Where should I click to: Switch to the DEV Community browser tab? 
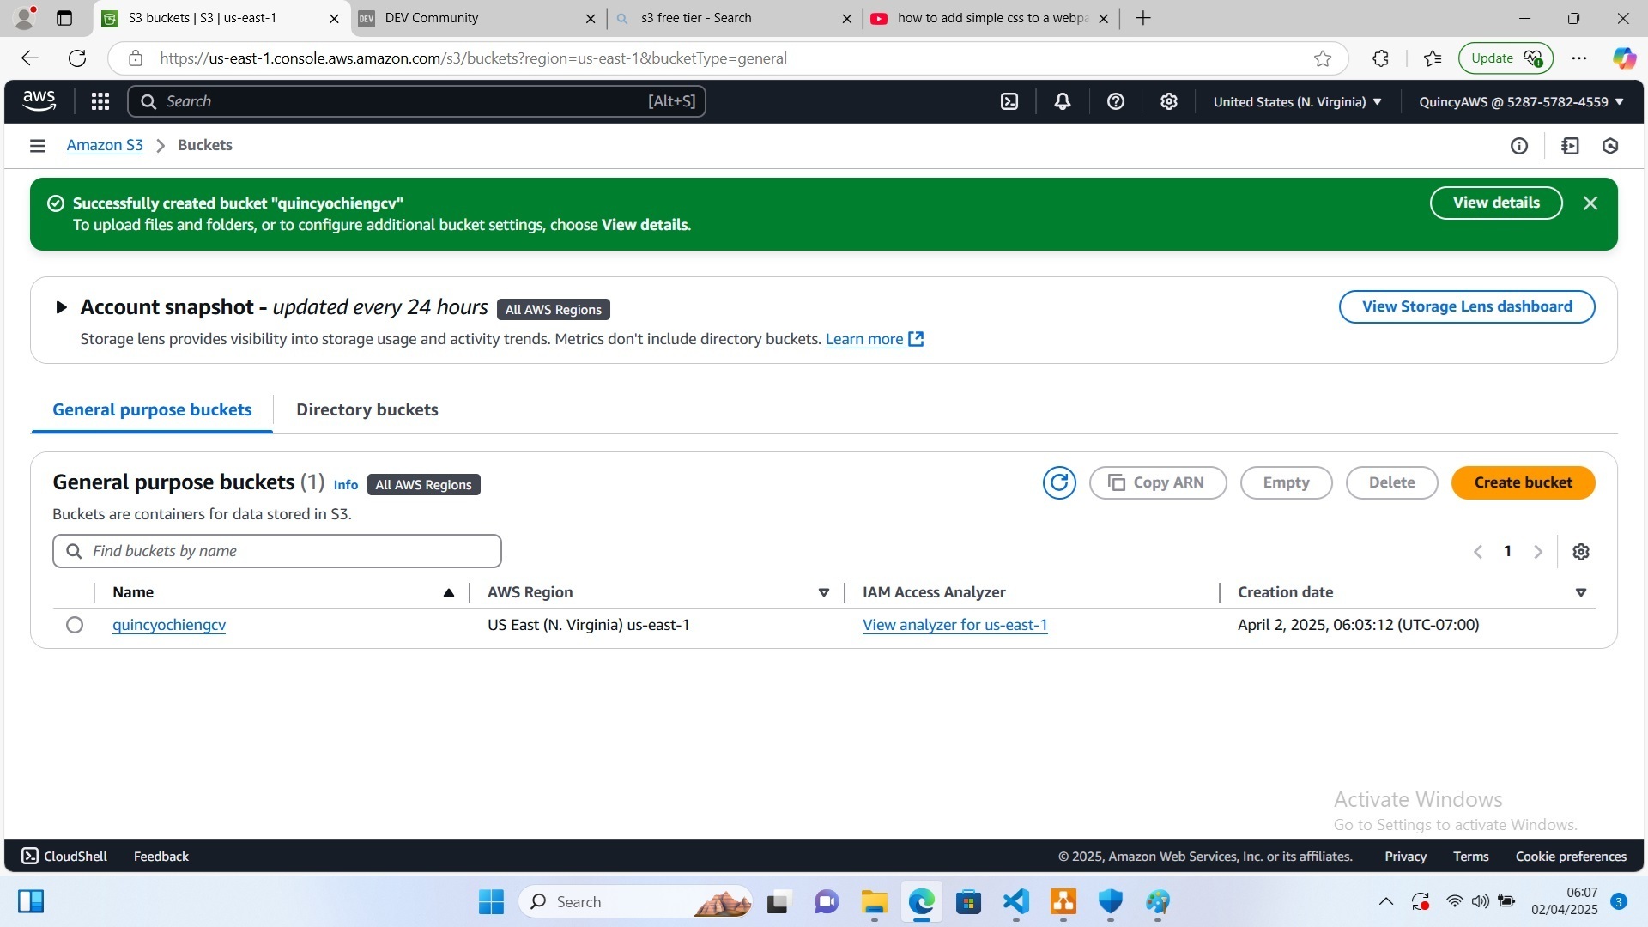[x=478, y=18]
